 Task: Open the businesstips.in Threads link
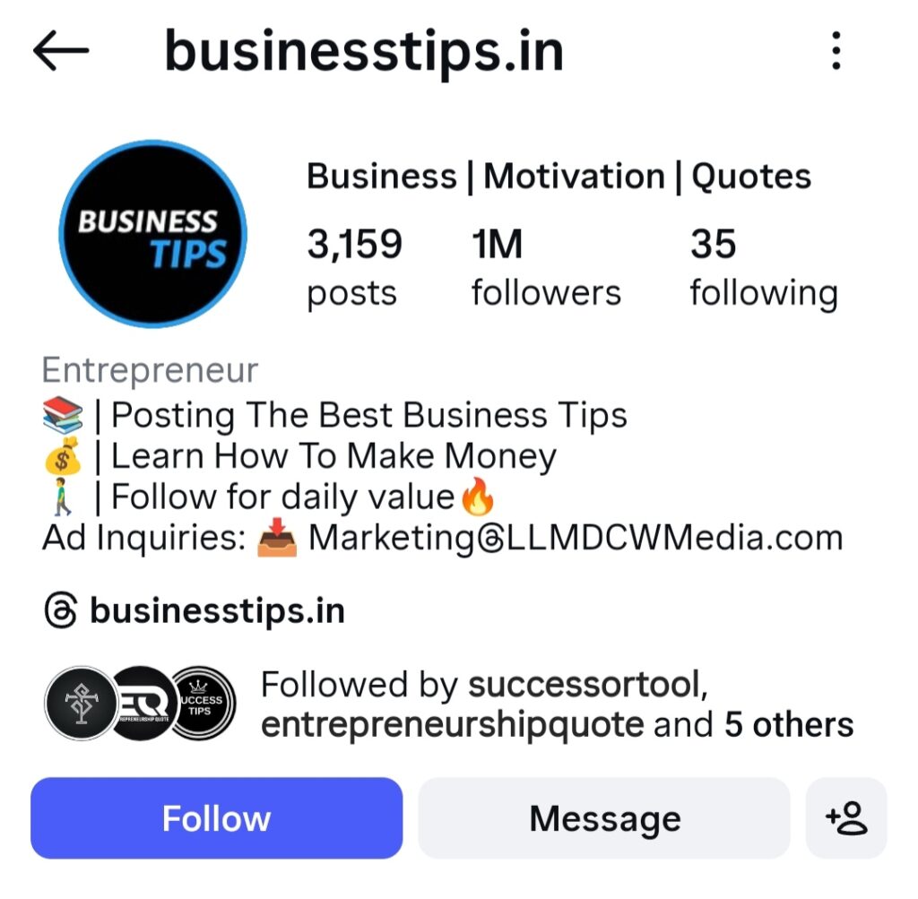coord(217,611)
